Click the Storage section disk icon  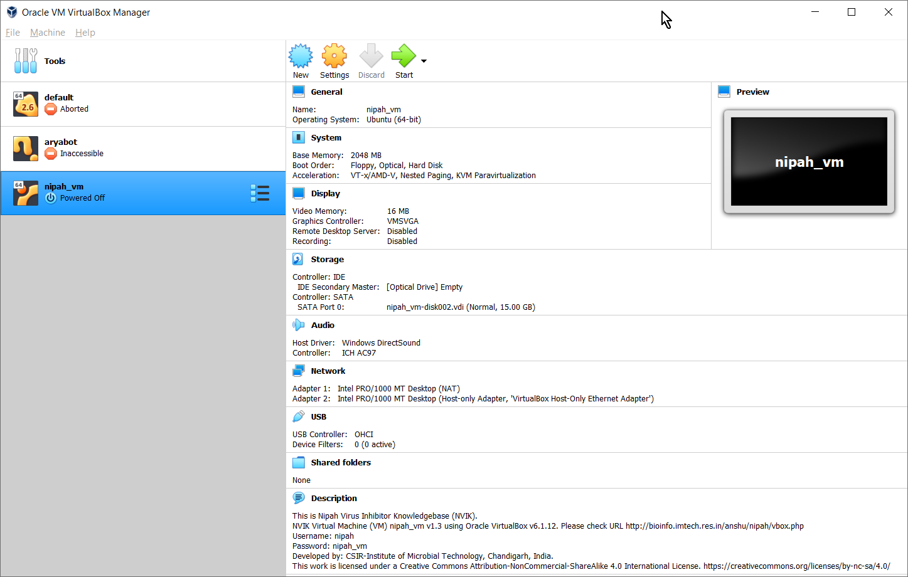point(298,259)
